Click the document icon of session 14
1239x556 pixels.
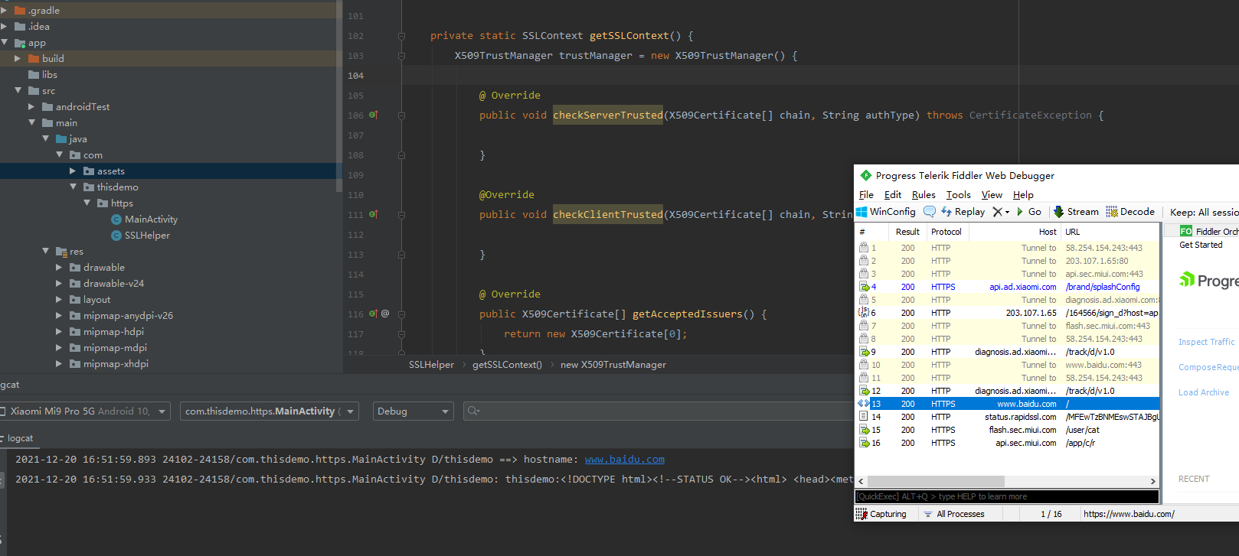click(864, 417)
